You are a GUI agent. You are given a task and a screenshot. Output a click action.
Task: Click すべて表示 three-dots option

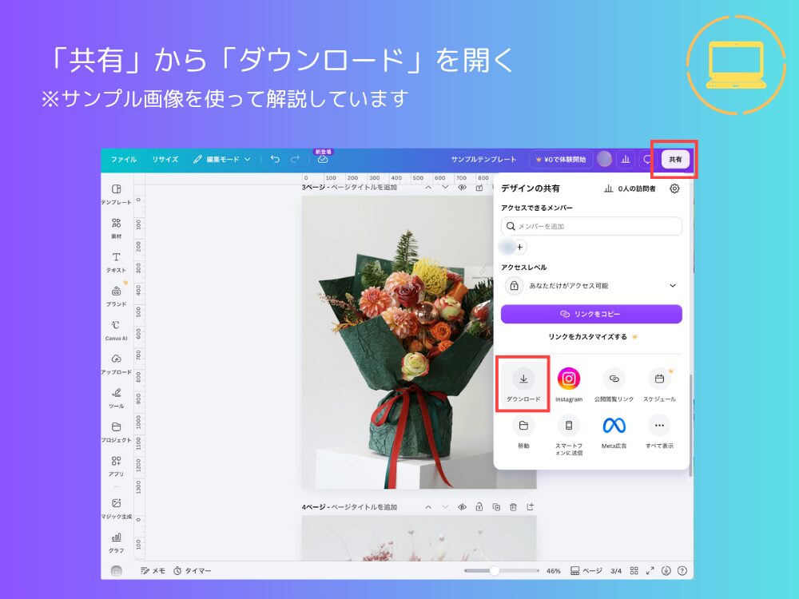(659, 432)
